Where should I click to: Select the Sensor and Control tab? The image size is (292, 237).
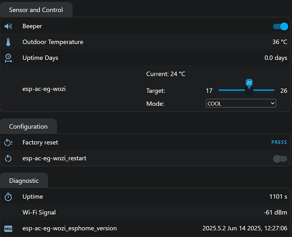[x=36, y=10]
